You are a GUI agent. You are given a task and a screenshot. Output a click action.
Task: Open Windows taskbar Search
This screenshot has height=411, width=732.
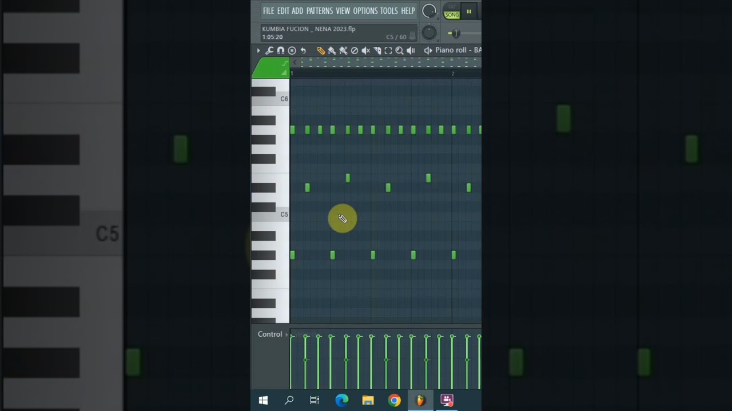289,400
